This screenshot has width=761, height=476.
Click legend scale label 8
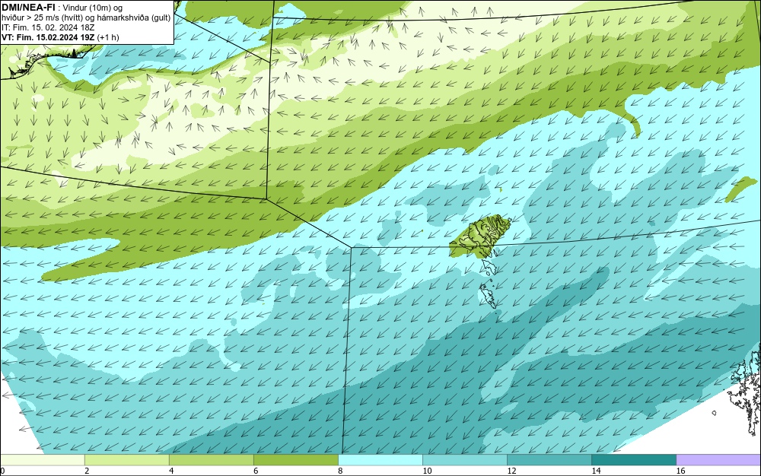[x=340, y=471]
